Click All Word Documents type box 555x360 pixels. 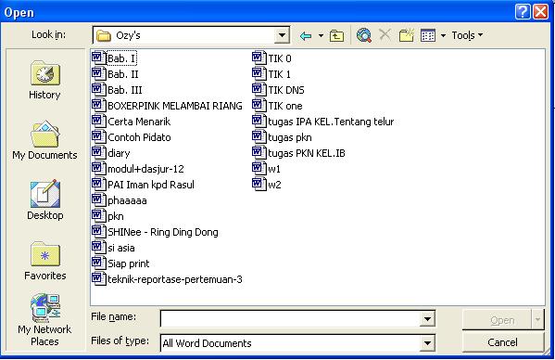290,343
